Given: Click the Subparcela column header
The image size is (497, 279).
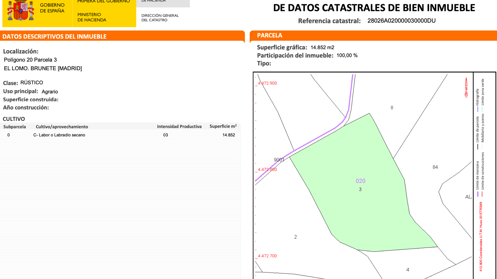Looking at the screenshot, I should pyautogui.click(x=14, y=127).
